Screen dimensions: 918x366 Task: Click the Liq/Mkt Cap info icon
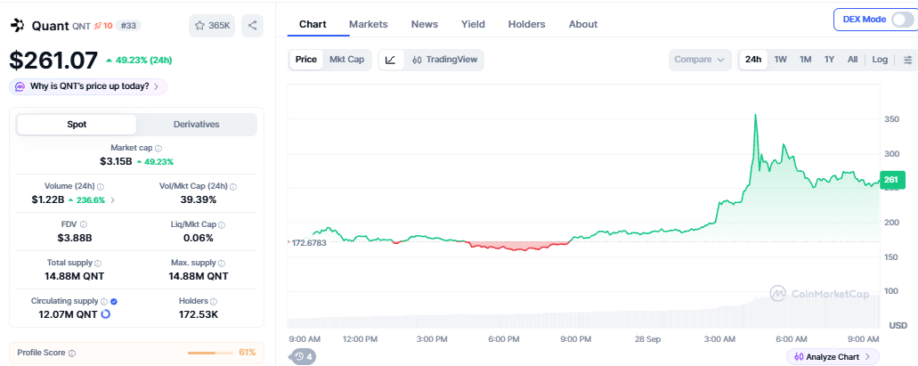(222, 225)
